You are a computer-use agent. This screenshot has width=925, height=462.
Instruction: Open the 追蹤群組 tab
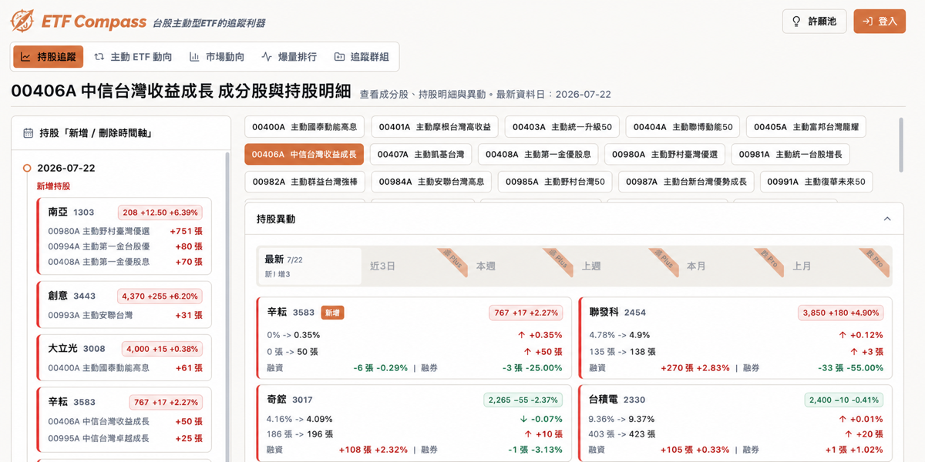[x=361, y=56]
